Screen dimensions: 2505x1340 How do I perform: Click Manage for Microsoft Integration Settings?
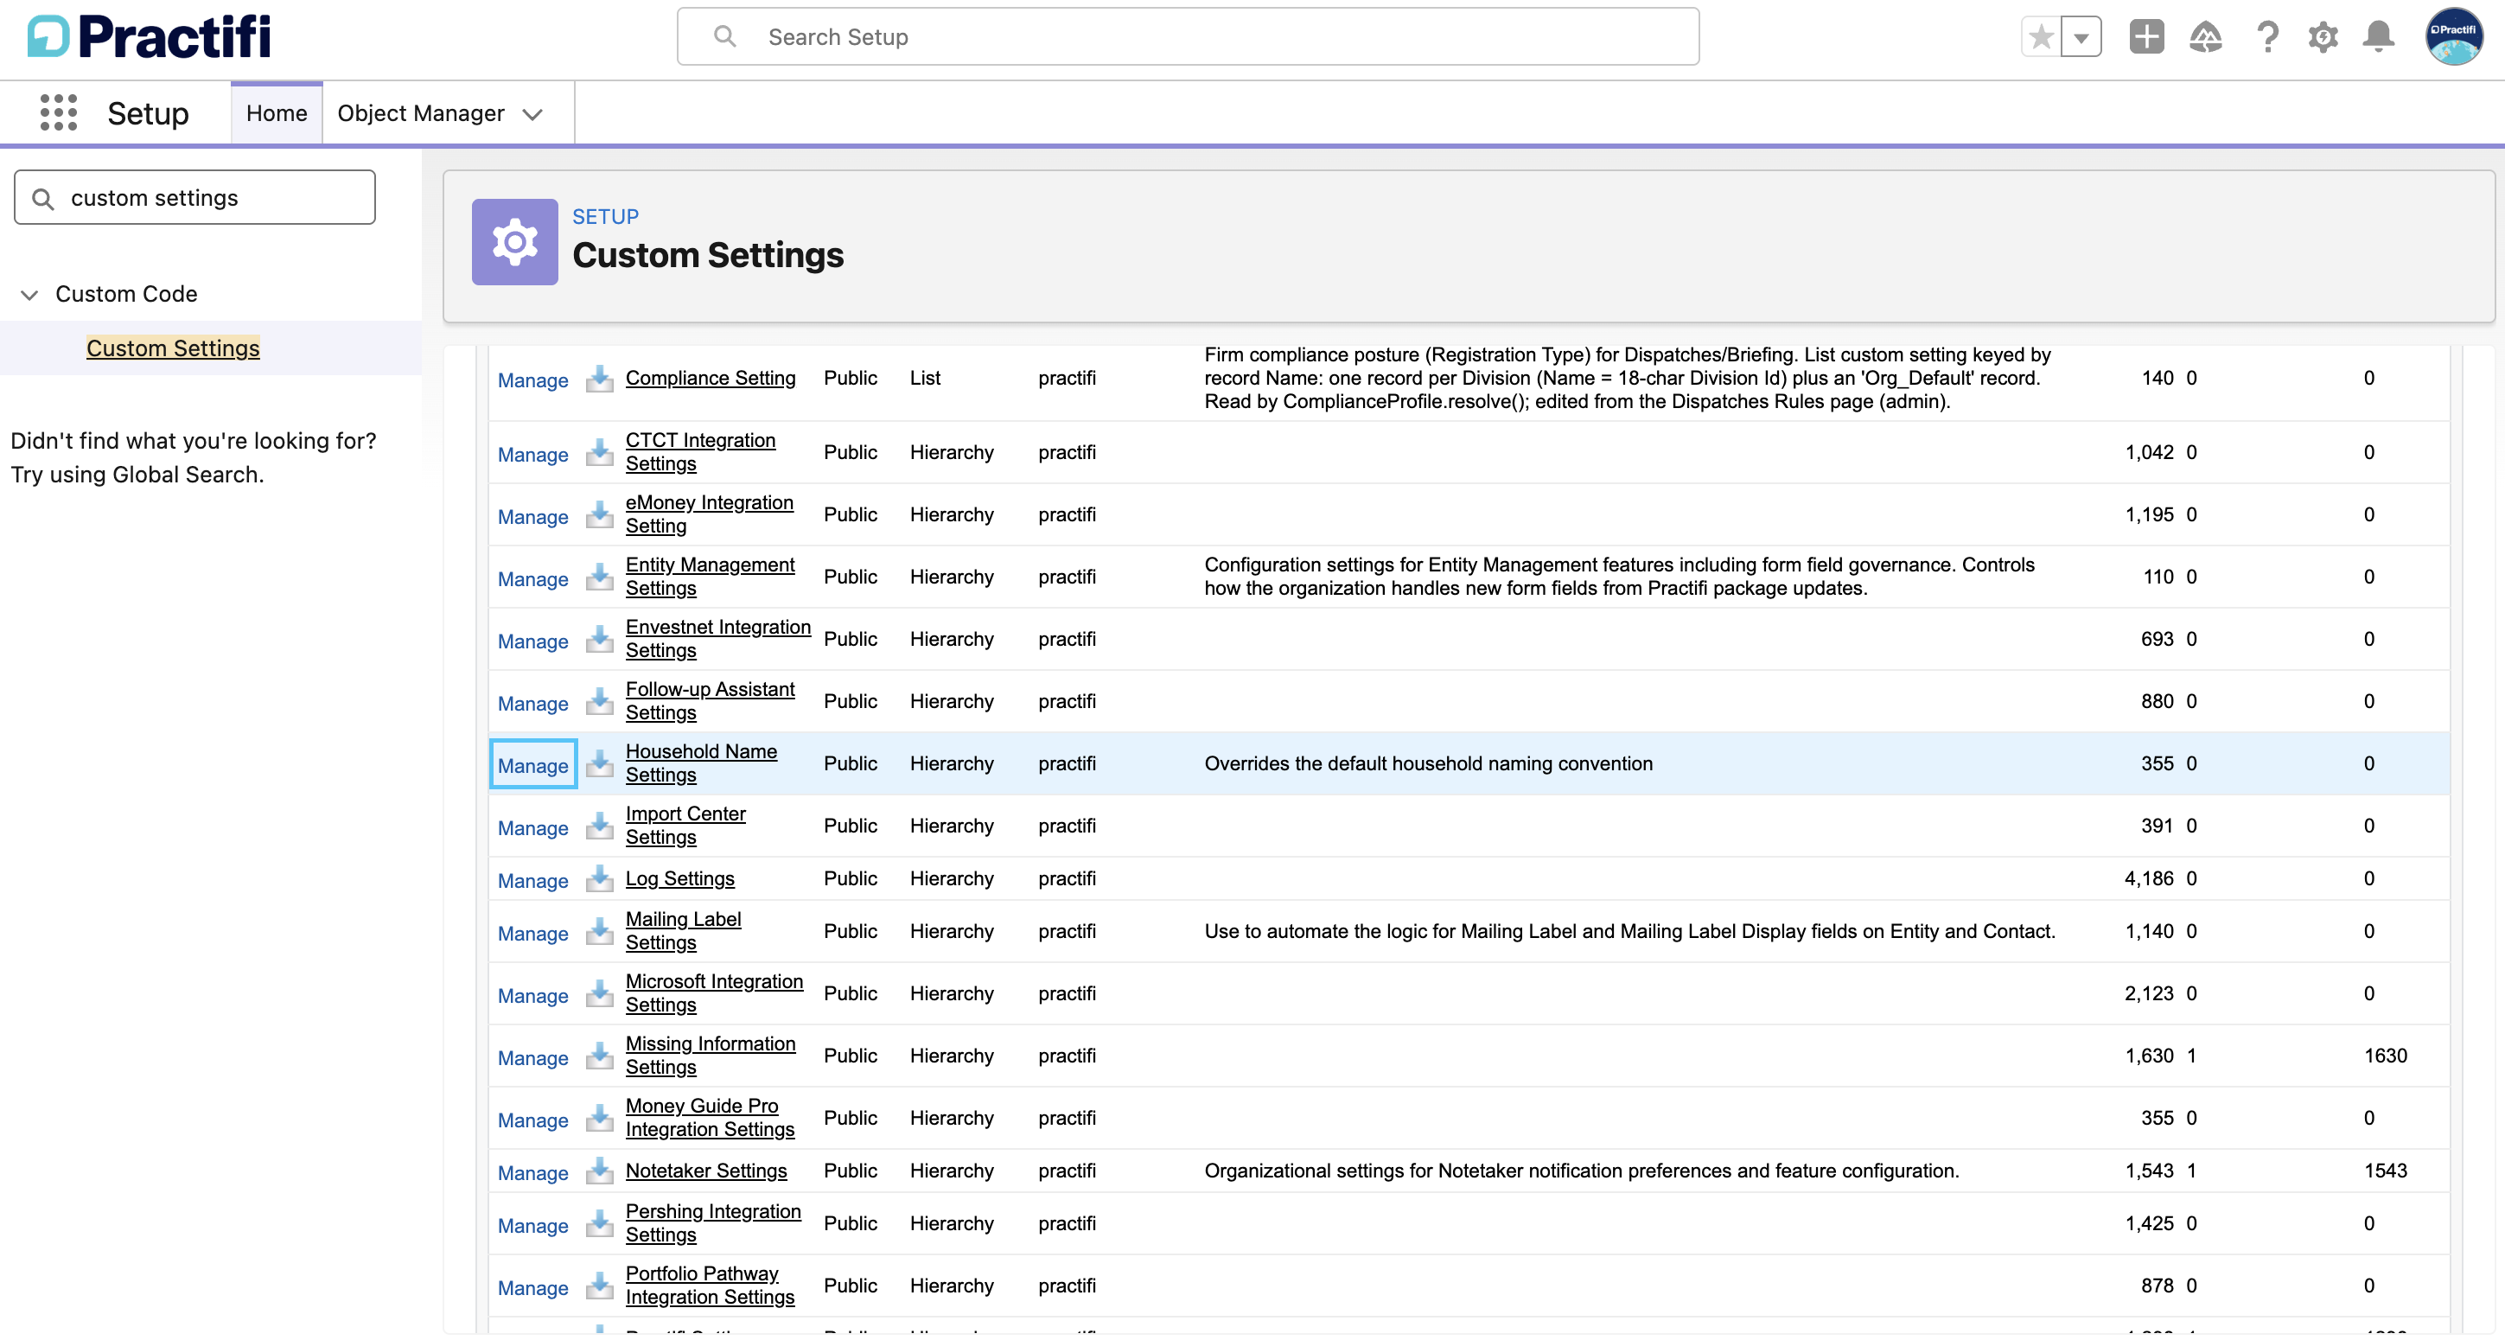[532, 995]
